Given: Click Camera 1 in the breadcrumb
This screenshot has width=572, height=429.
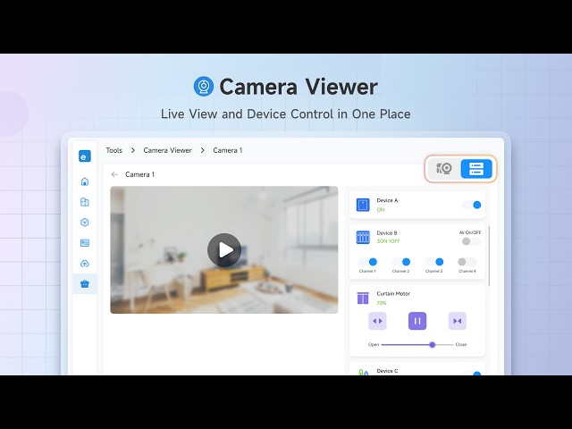Looking at the screenshot, I should pos(228,150).
